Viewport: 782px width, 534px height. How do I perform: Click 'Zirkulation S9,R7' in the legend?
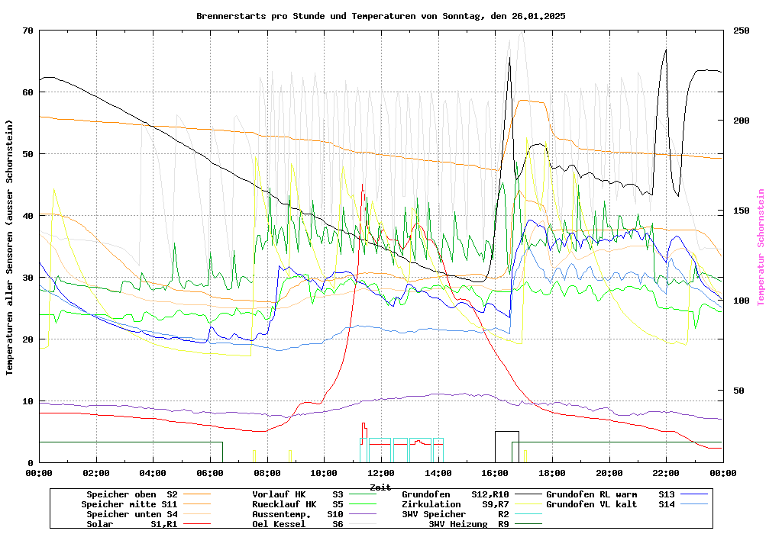[x=455, y=504]
